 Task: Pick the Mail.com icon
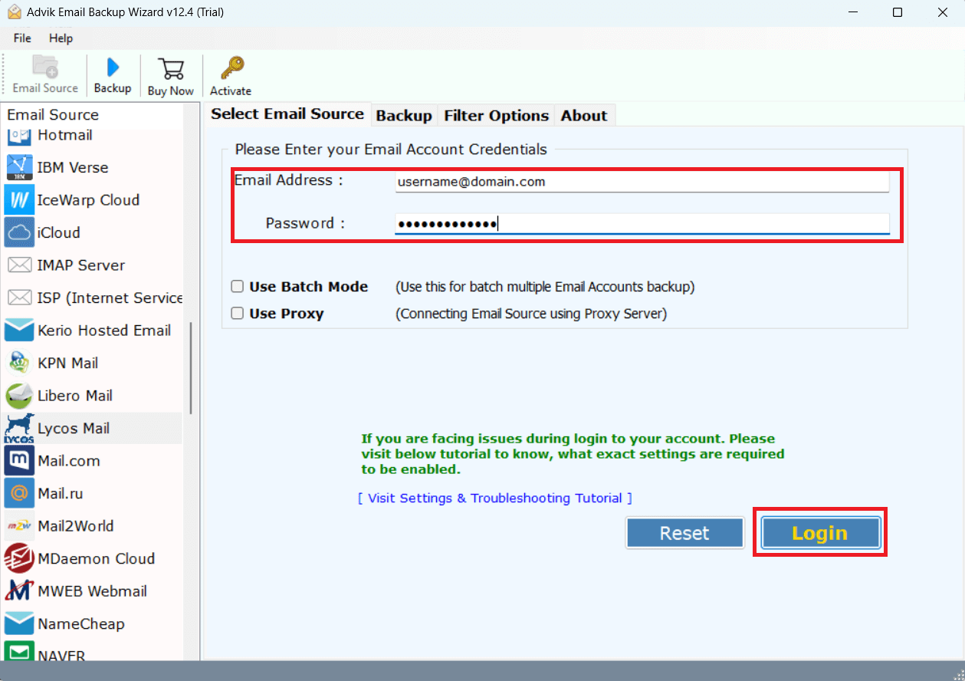click(x=19, y=461)
